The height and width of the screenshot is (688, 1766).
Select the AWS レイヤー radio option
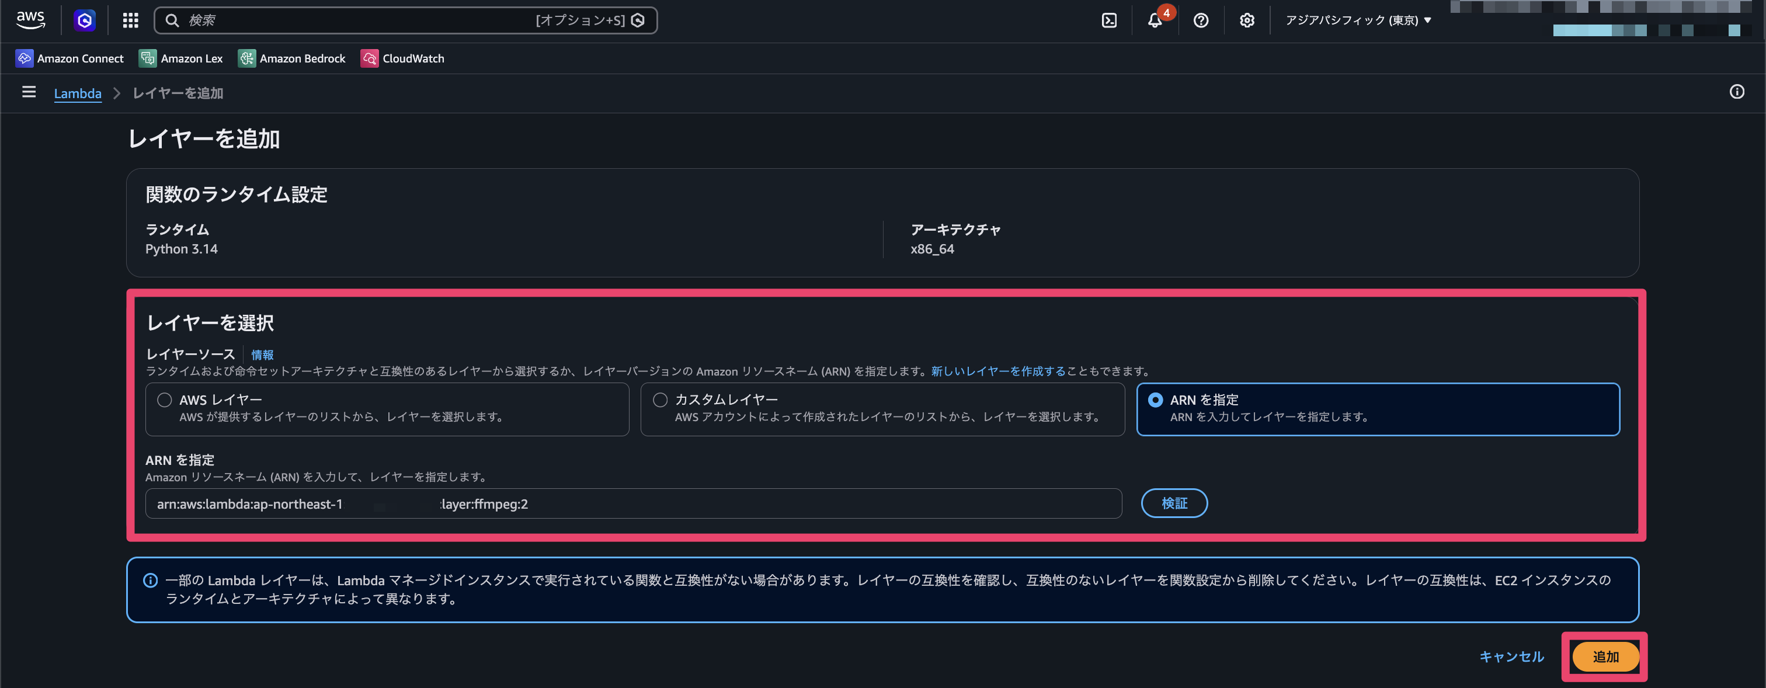pos(164,399)
